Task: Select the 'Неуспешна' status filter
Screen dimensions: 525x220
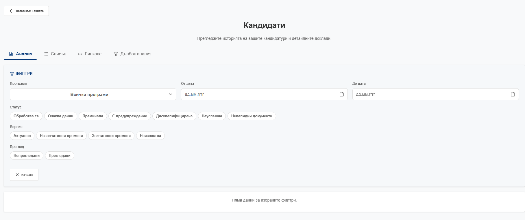Action: tap(212, 116)
